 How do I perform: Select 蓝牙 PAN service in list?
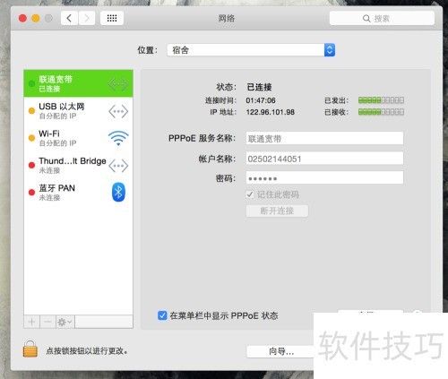point(78,193)
